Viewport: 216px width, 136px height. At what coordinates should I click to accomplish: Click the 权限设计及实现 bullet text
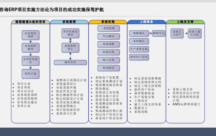point(107,92)
